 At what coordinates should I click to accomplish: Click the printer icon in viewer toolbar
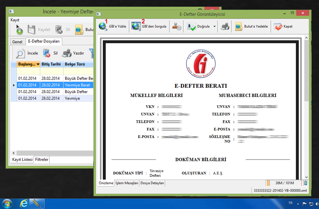pos(225,27)
